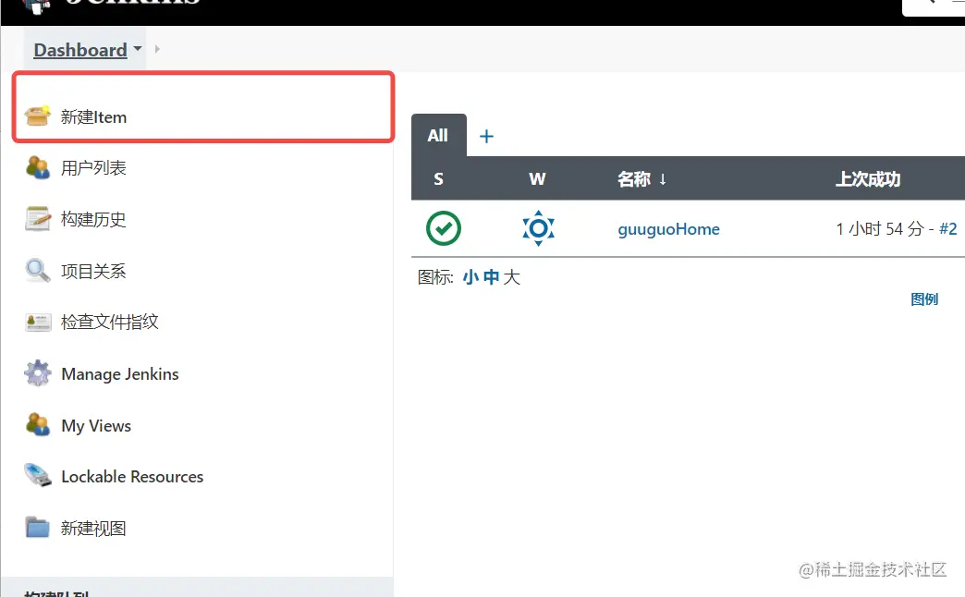Add a new view with plus tab

click(x=486, y=136)
